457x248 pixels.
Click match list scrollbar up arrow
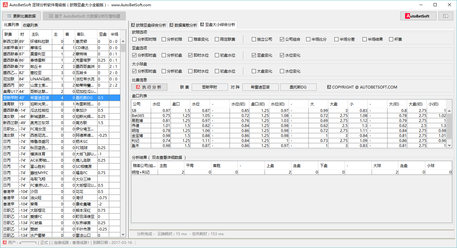(123, 41)
